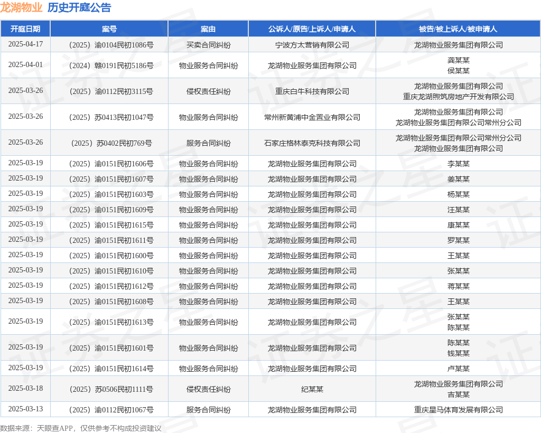Click defendant 重庆龙湖煦筑房地产开发有限公司

tap(459, 97)
